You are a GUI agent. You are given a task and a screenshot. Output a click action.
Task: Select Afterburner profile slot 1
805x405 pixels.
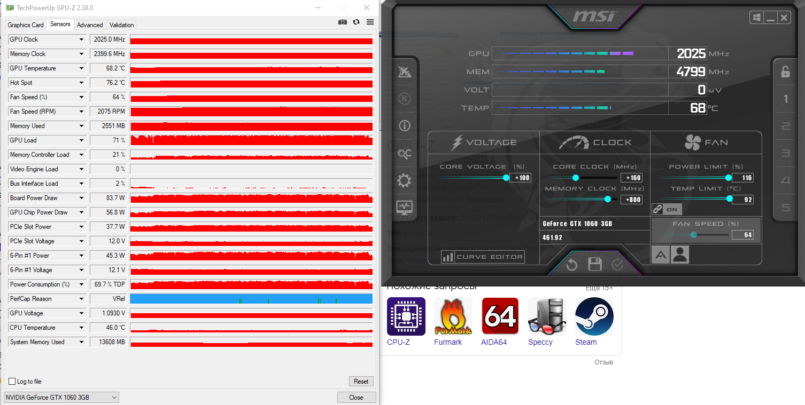[x=786, y=99]
